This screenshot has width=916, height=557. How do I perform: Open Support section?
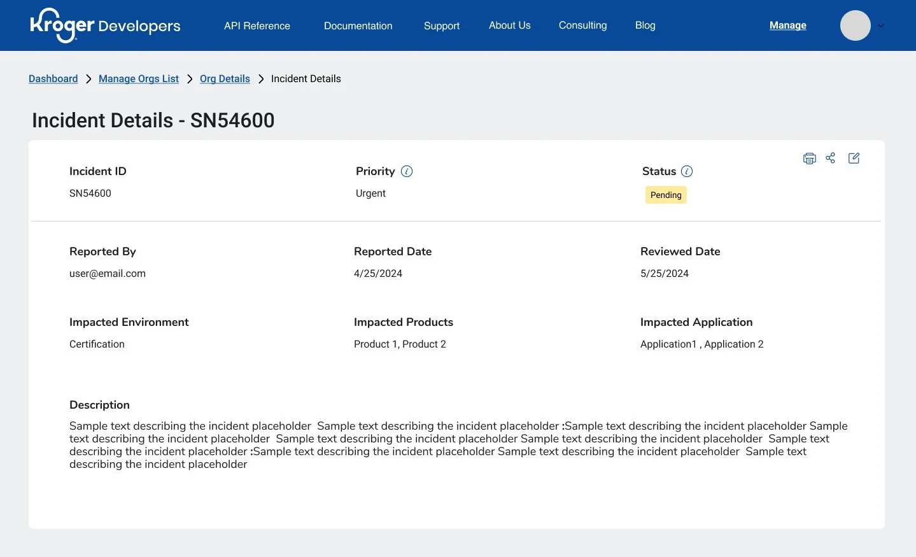[x=442, y=25]
